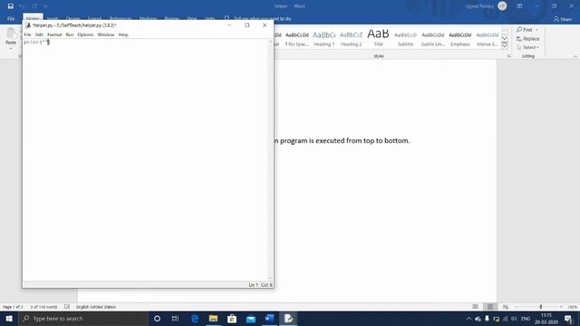Open proofing check icon in status bar
Viewport: 580px width, 326px height.
[x=67, y=307]
